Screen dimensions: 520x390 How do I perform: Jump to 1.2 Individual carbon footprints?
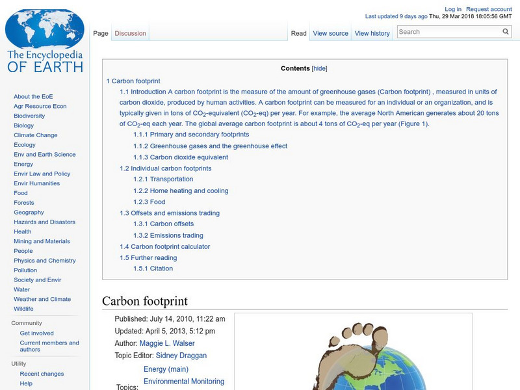click(x=166, y=168)
